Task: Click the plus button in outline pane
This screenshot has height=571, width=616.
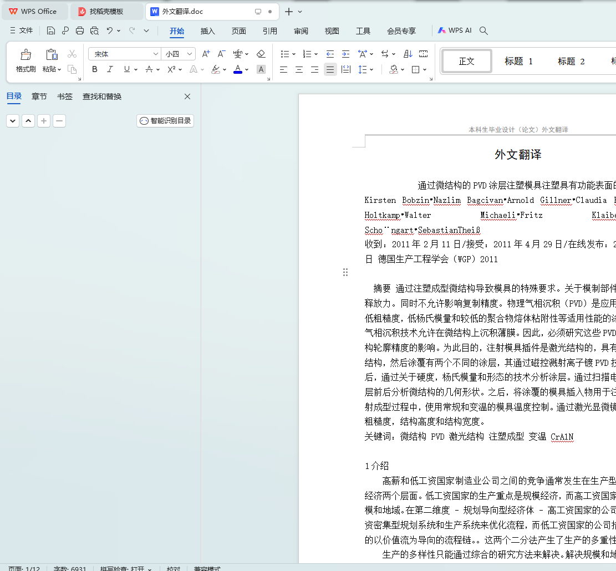Action: click(44, 121)
